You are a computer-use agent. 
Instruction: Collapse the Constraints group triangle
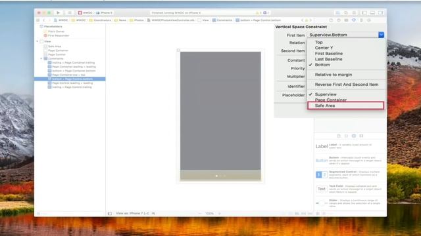coord(41,58)
